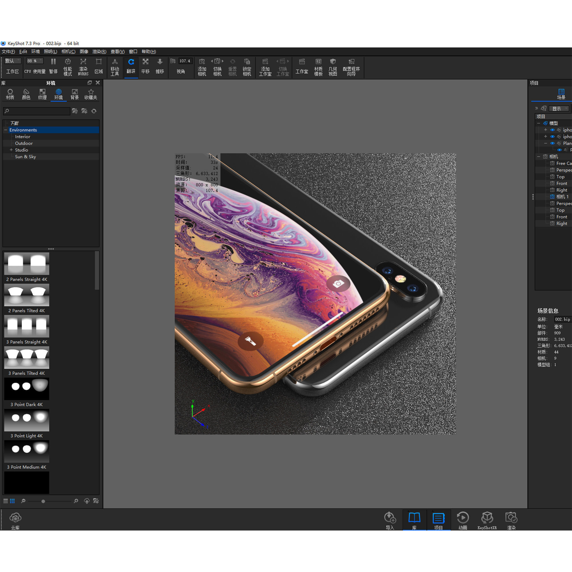Select the Sun & Sky folder
This screenshot has height=572, width=572.
pyautogui.click(x=25, y=157)
